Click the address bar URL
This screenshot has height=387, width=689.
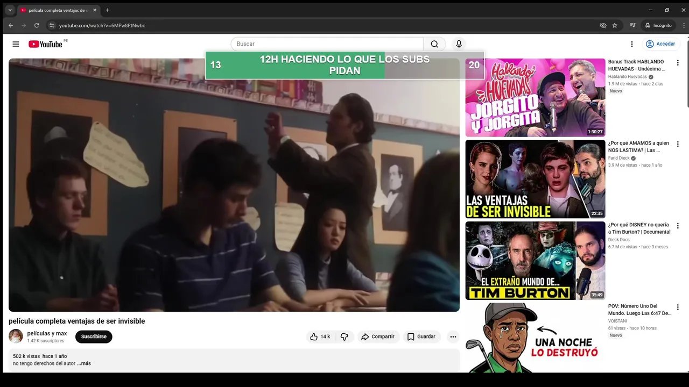point(102,25)
